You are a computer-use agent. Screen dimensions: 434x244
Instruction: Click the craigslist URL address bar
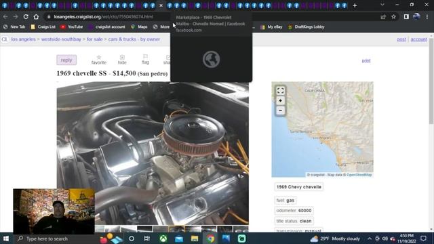click(x=103, y=17)
